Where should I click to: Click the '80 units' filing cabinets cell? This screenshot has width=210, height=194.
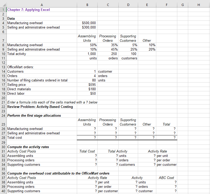[x=87, y=80]
